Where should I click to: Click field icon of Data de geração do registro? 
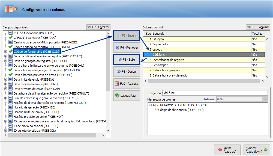tap(10, 61)
